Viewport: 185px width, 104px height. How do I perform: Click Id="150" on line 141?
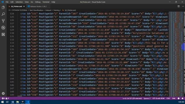click(x=32, y=69)
